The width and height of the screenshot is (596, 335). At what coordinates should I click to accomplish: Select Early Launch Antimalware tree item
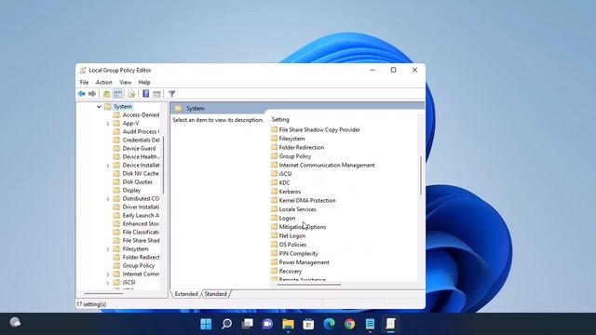(x=141, y=215)
